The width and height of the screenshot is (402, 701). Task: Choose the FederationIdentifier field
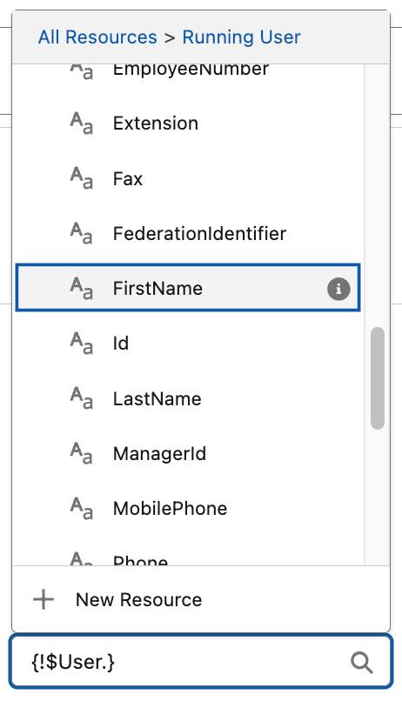coord(188,233)
